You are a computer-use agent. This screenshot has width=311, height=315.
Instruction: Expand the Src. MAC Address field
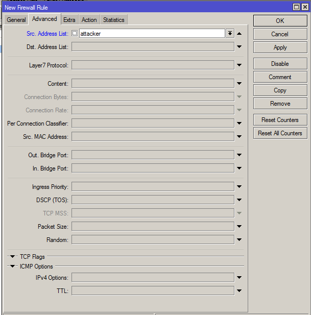point(239,136)
